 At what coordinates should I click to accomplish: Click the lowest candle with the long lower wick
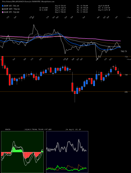pos(75,92)
